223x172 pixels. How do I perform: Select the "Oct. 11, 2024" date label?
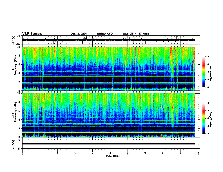click(x=79, y=34)
